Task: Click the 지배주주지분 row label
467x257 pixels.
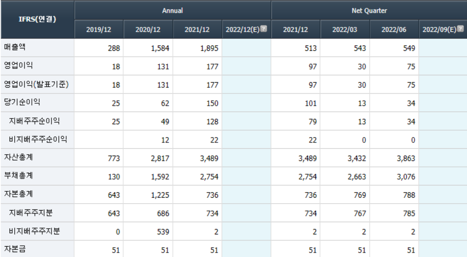Action: click(31, 212)
